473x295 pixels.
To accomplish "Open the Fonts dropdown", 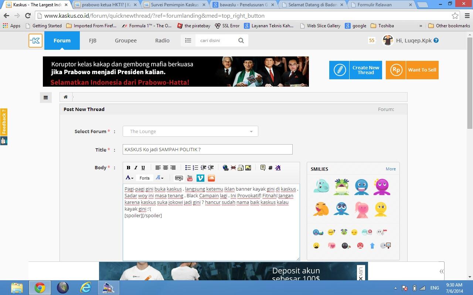I will tap(144, 178).
